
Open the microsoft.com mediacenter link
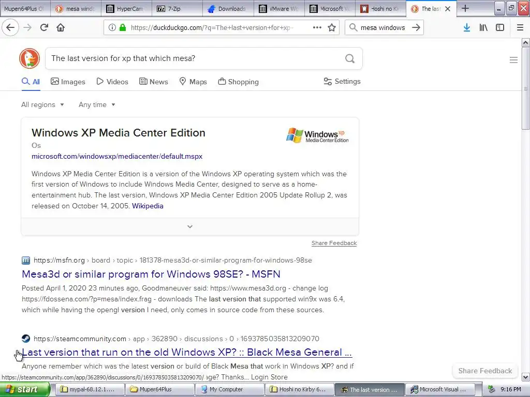117,156
